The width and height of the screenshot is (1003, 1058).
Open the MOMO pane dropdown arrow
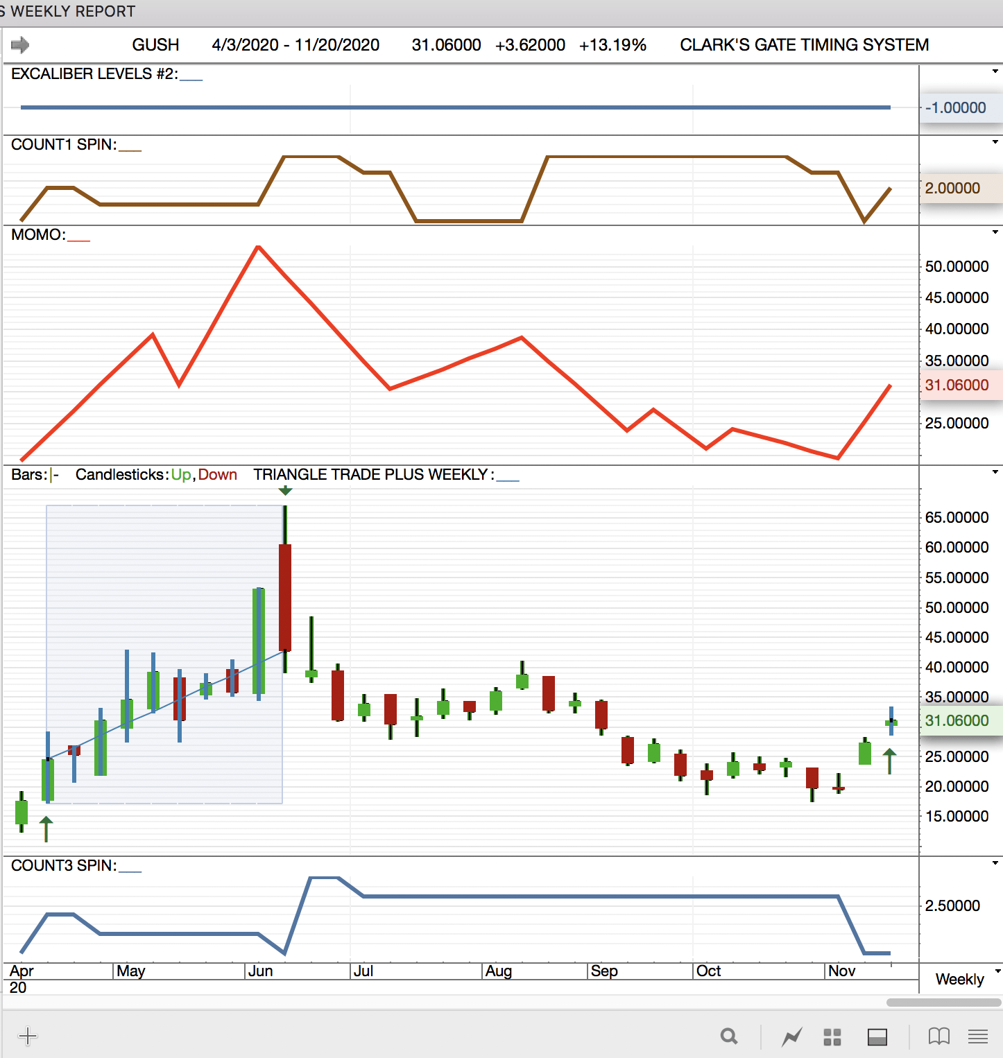[995, 232]
